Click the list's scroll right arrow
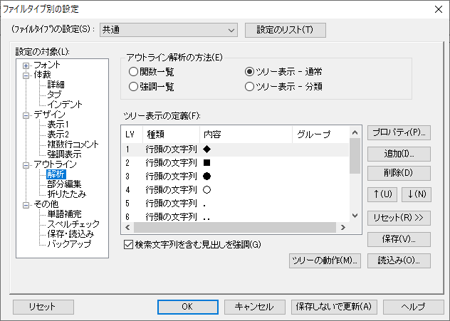450x321 pixels. [343, 228]
